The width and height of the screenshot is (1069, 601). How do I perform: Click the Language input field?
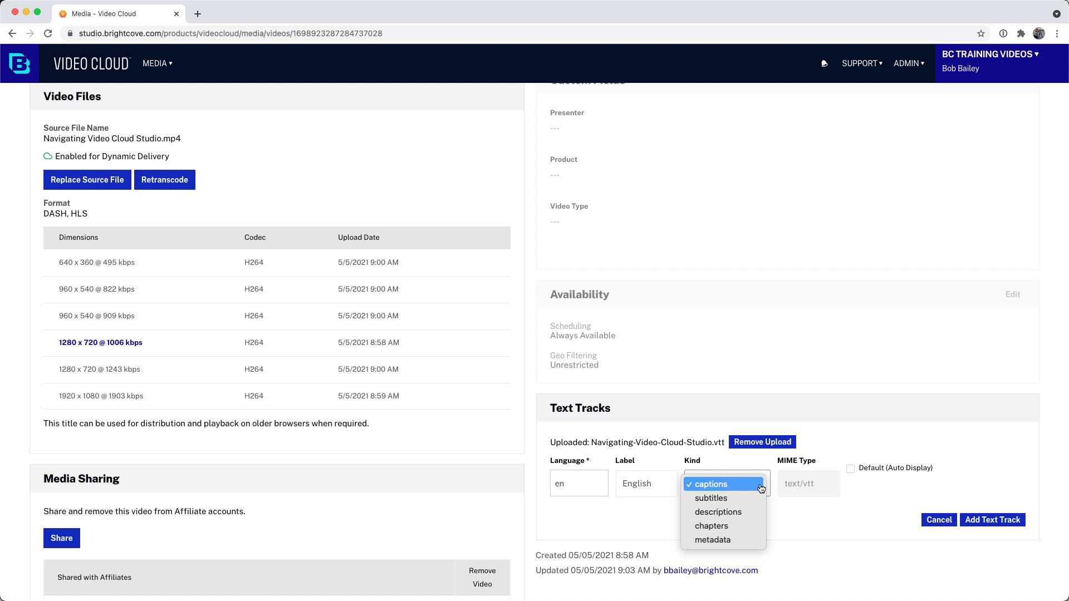click(x=578, y=484)
